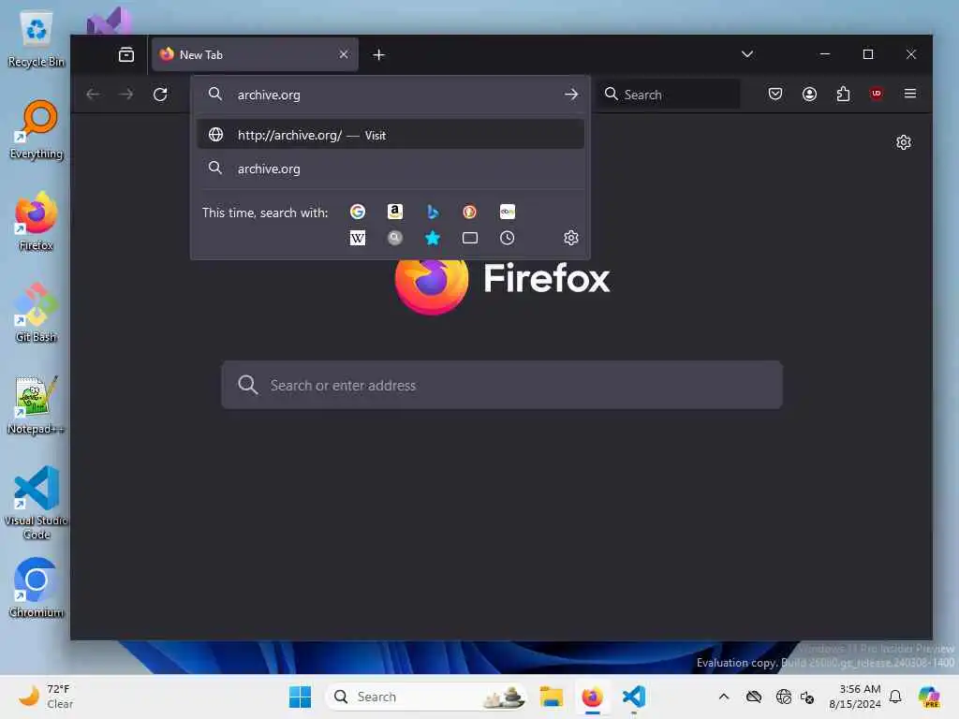
Task: Search this time with Google
Action: click(357, 212)
